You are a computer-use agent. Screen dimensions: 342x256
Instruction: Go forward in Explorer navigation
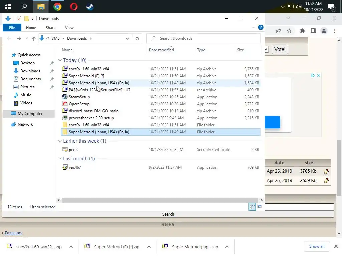click(19, 38)
